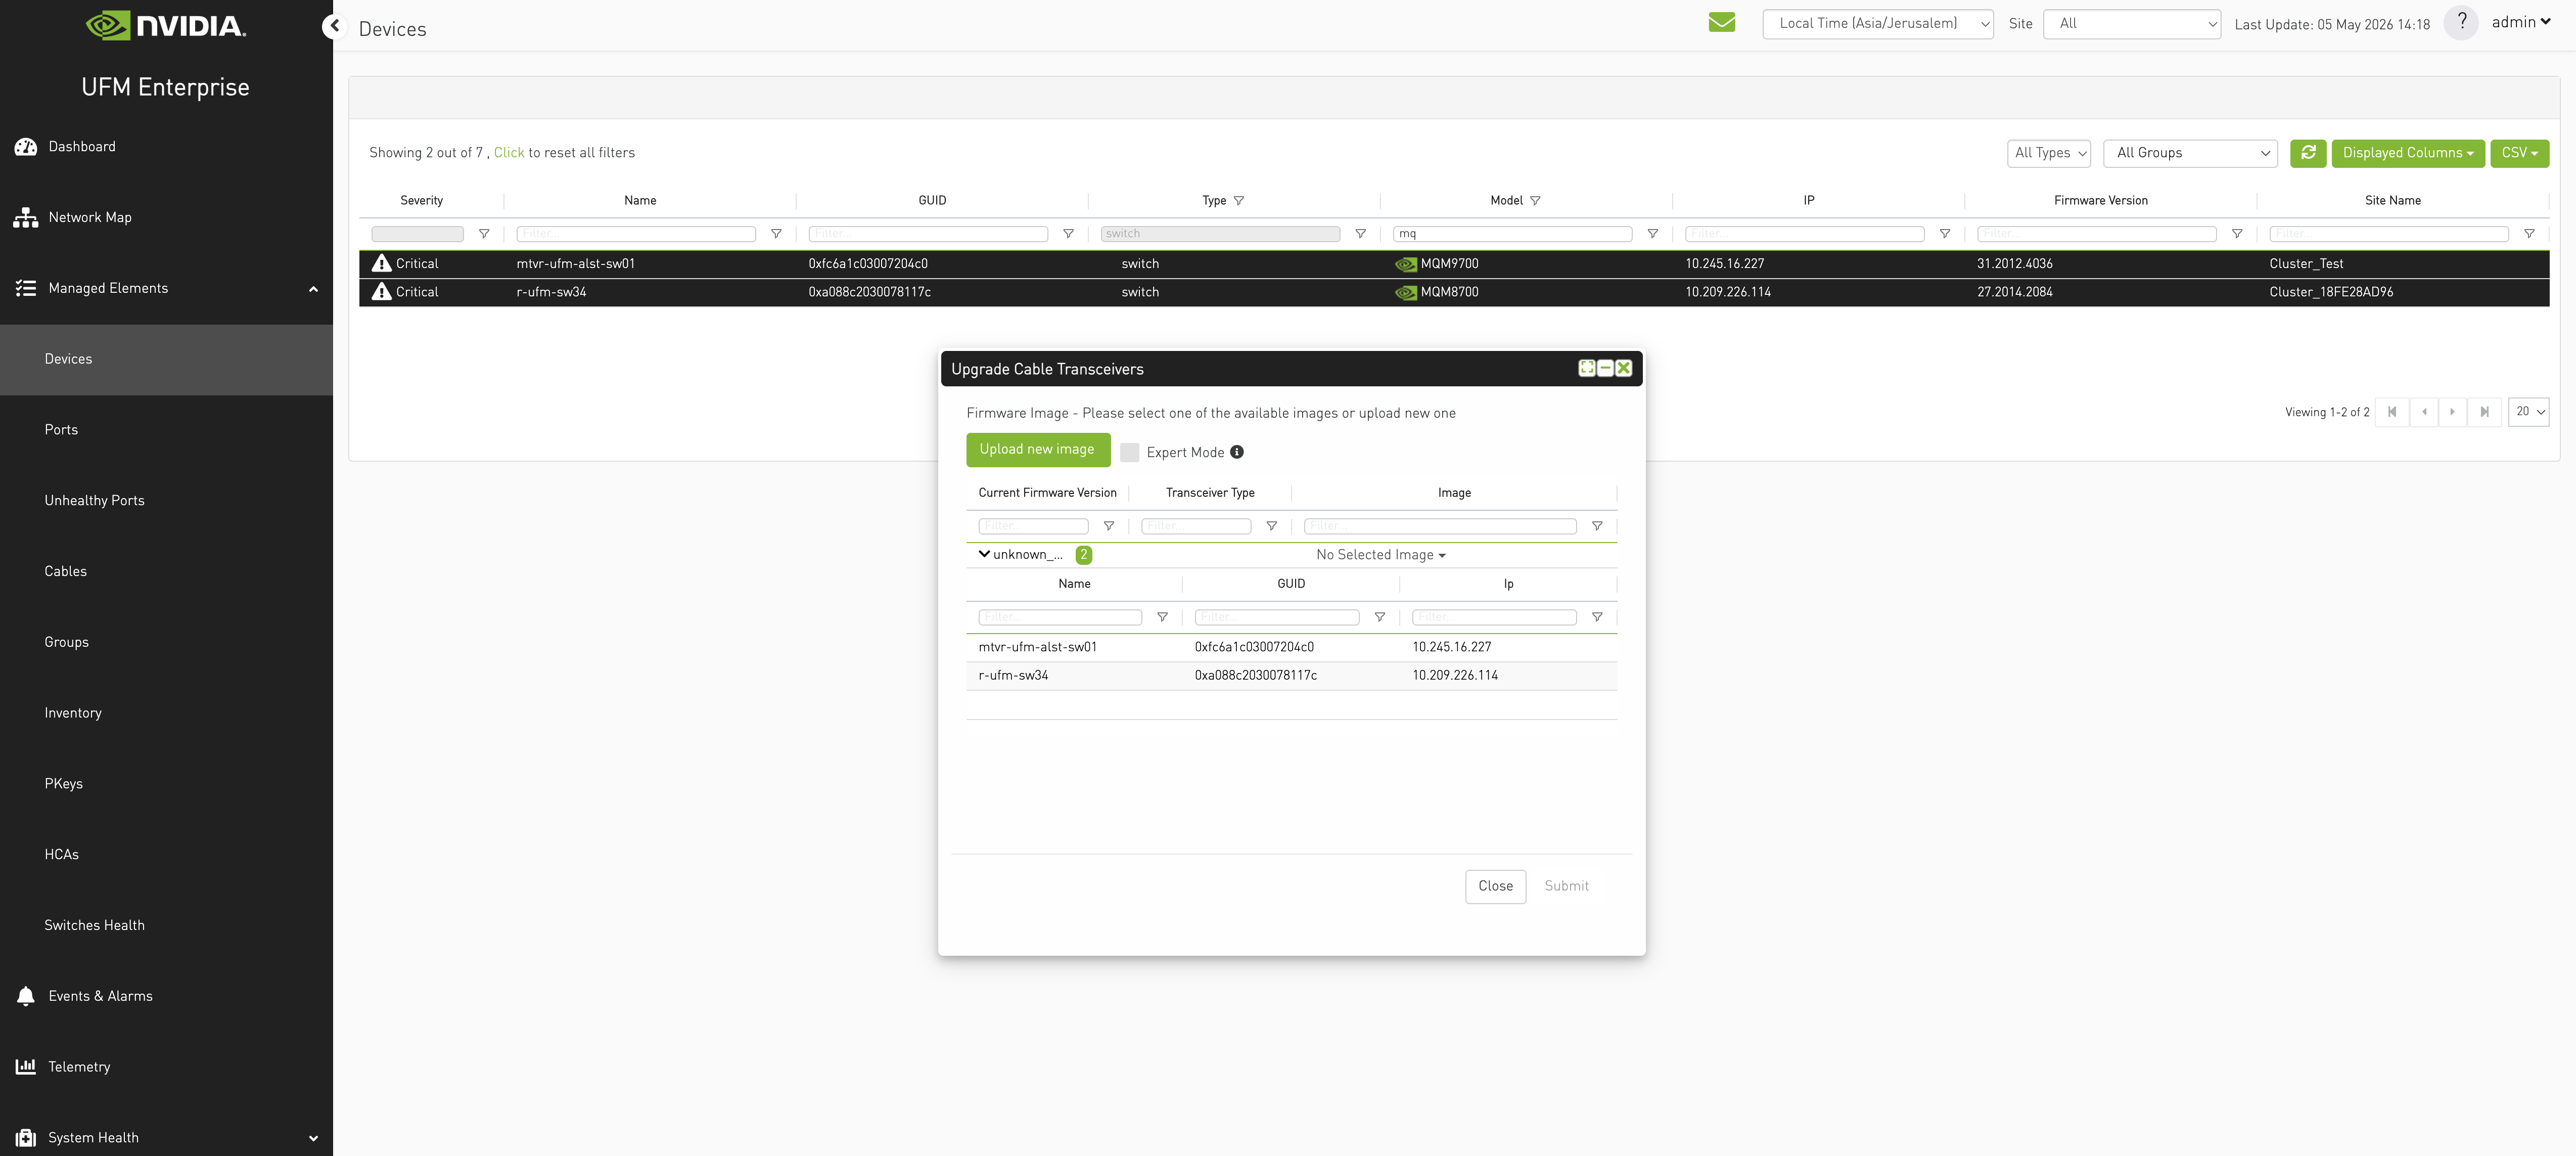Open the Local Time timezone dropdown
The height and width of the screenshot is (1156, 2576).
[x=1877, y=24]
